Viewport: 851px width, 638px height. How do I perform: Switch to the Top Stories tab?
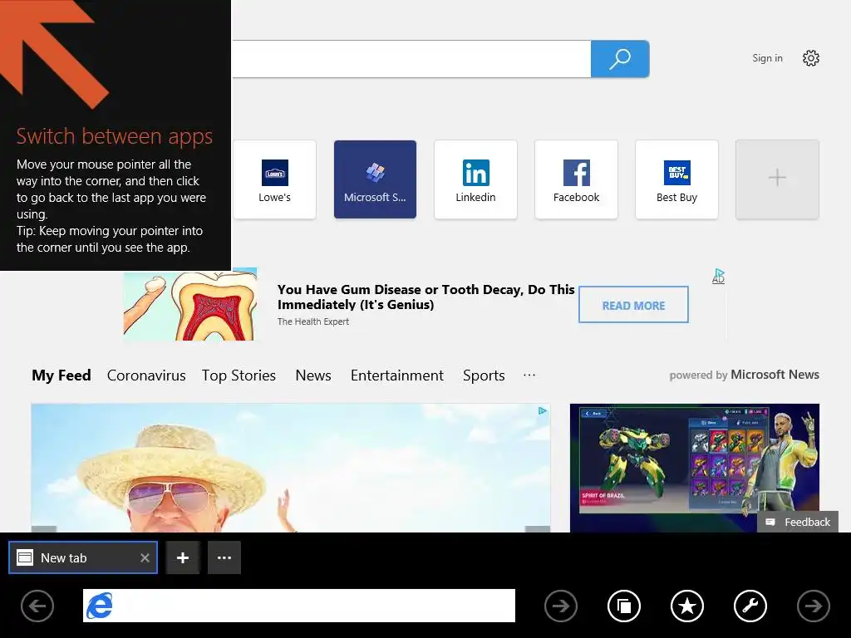pyautogui.click(x=239, y=375)
